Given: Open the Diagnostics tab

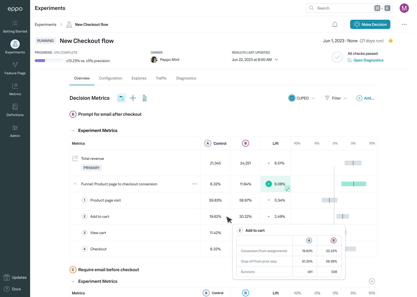Looking at the screenshot, I should pyautogui.click(x=186, y=78).
